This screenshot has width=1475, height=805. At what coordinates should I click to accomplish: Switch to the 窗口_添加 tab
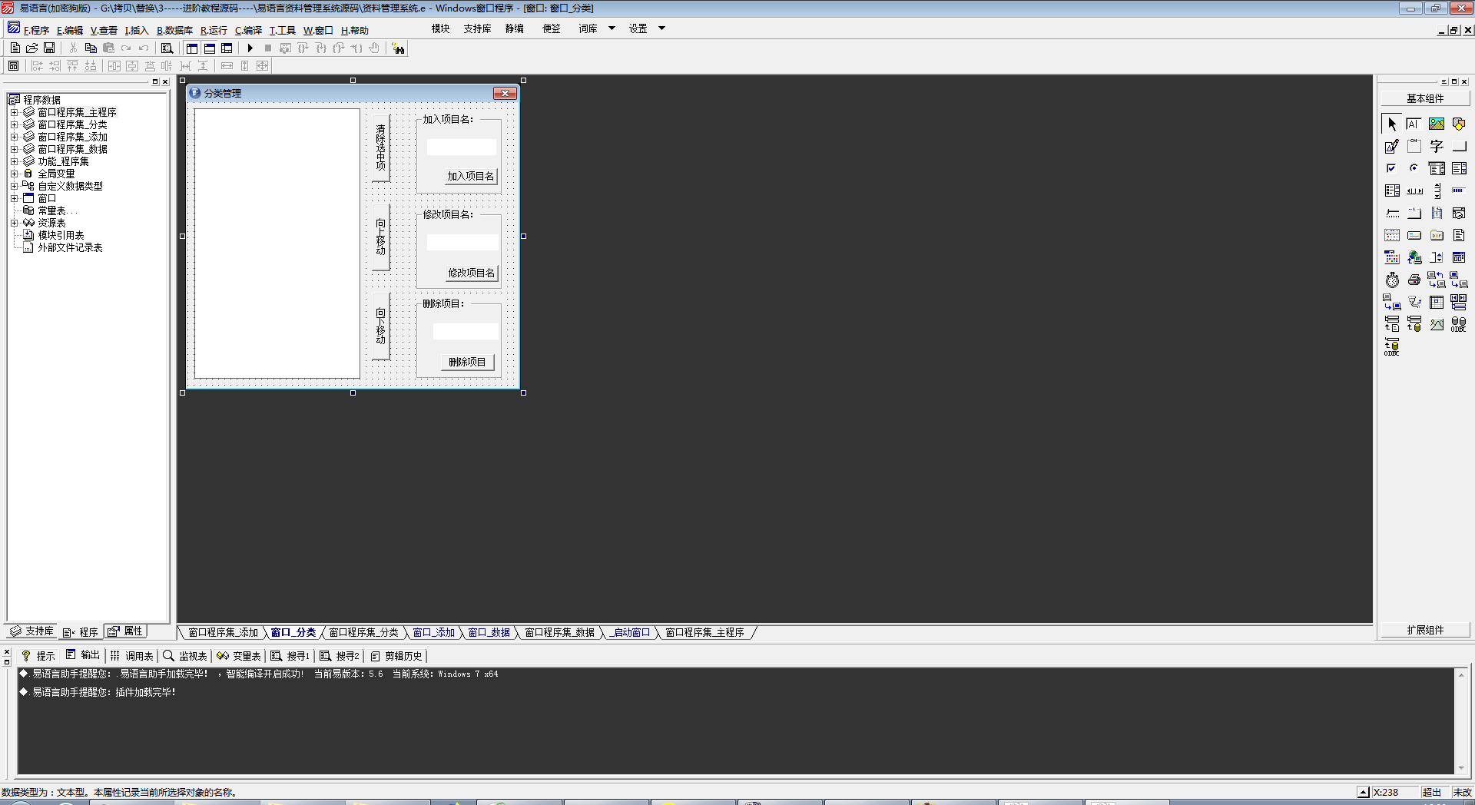pos(434,632)
